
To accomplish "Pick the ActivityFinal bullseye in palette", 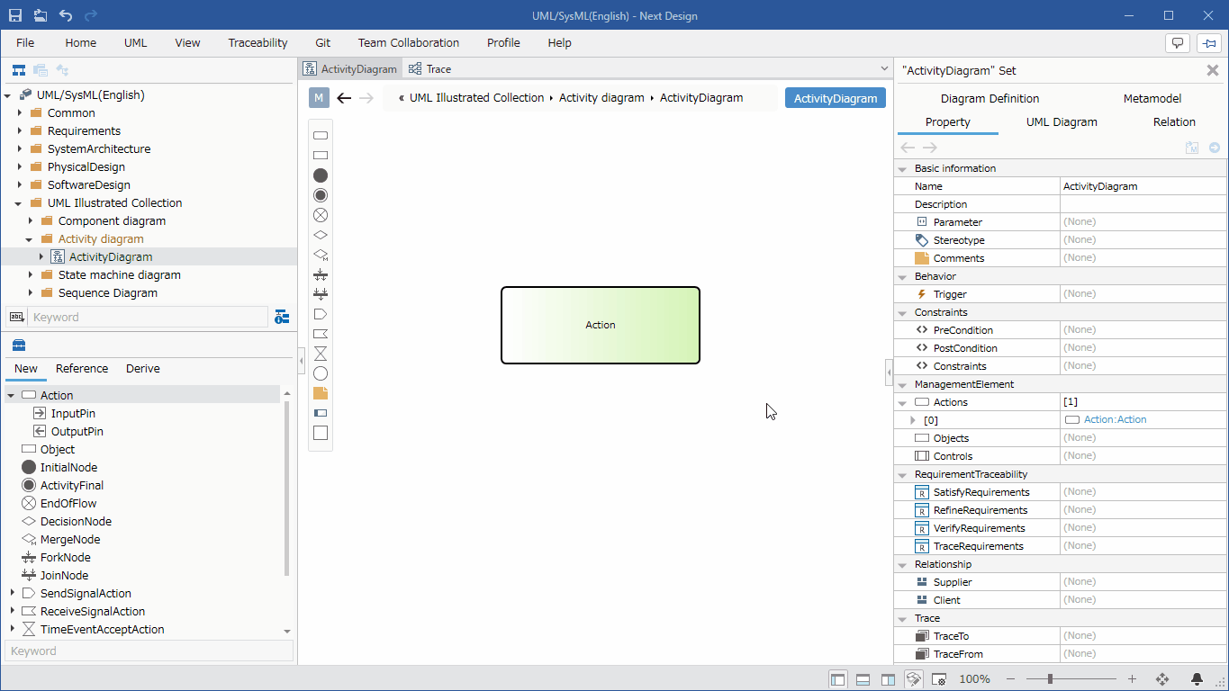I will [321, 195].
